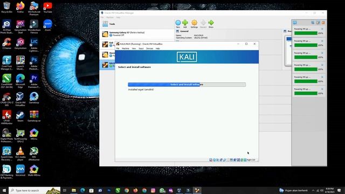Click the taskbar search box

34,190
